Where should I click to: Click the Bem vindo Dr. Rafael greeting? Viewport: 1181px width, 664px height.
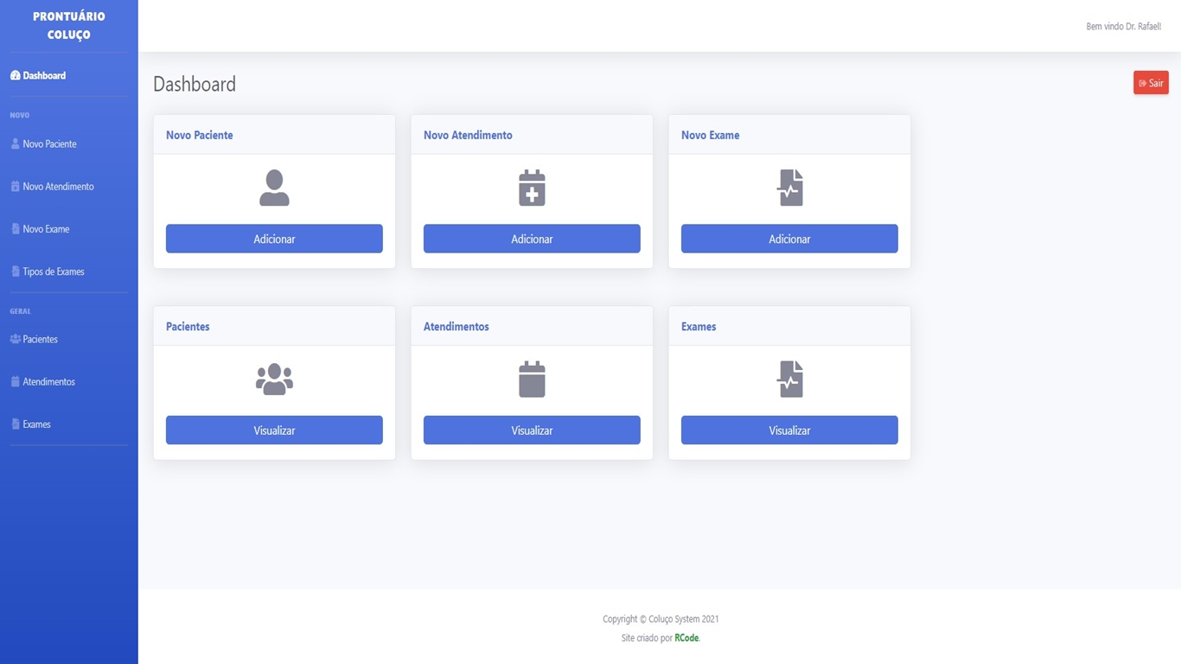click(x=1123, y=27)
